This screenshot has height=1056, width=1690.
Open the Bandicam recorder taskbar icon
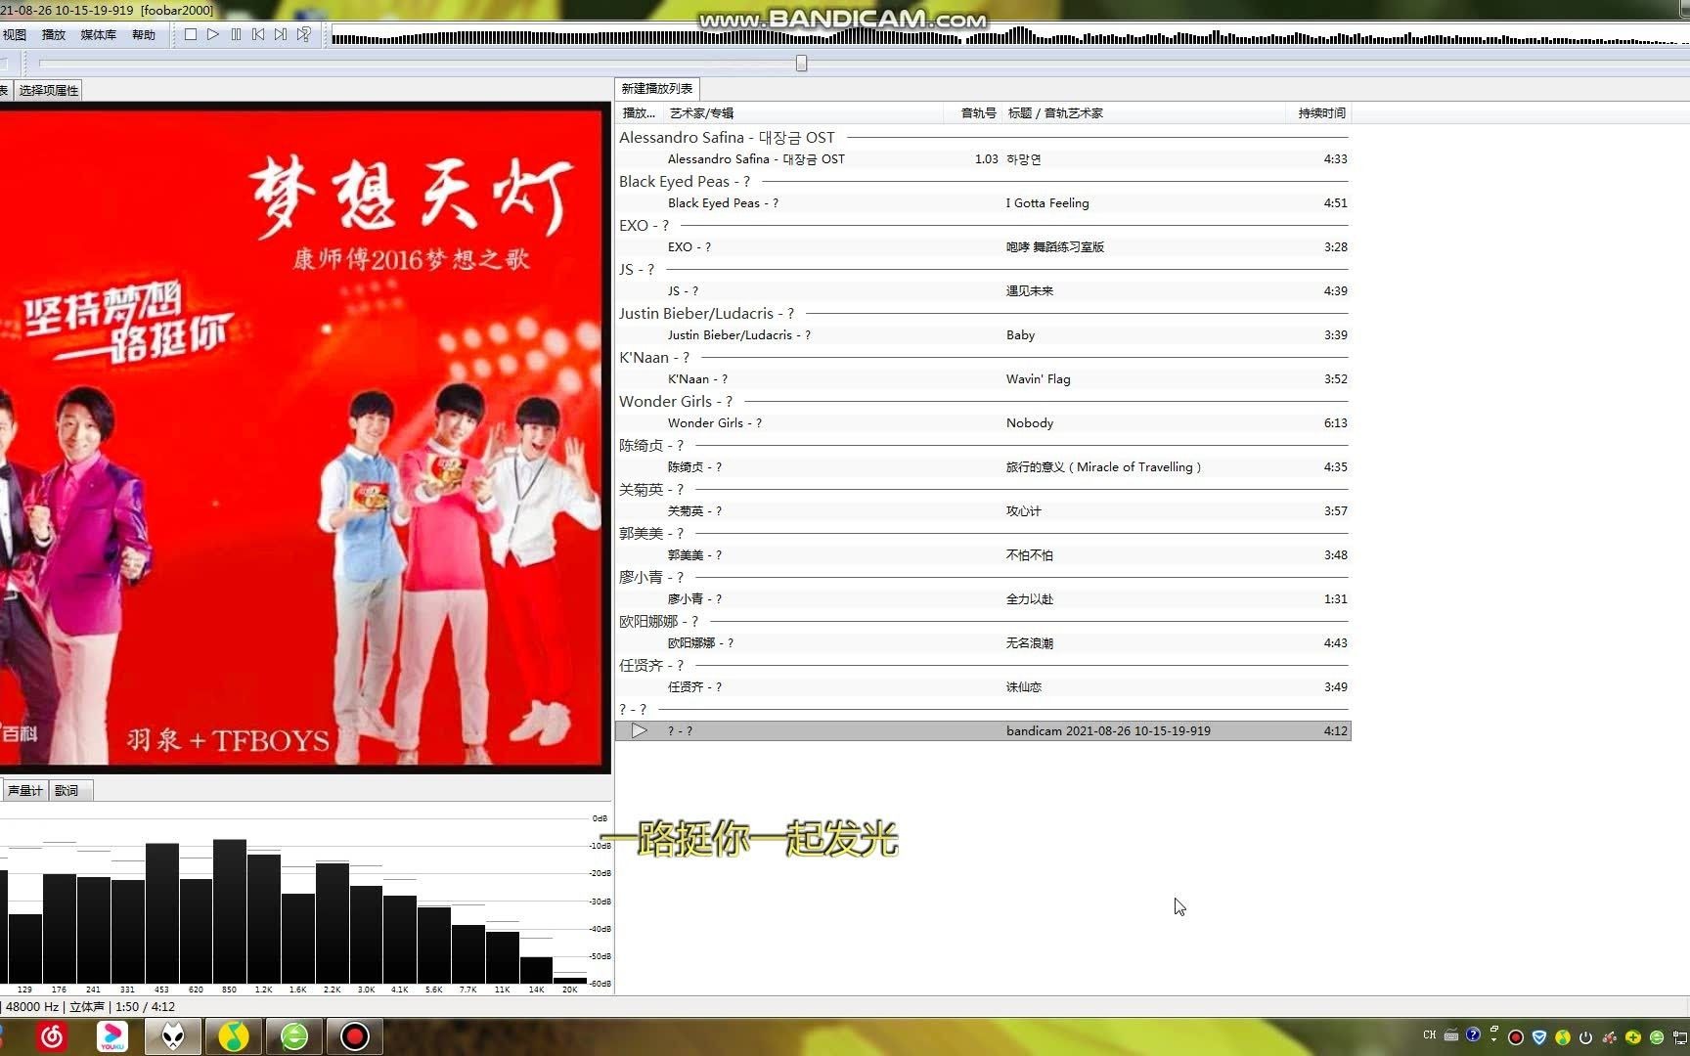point(355,1035)
